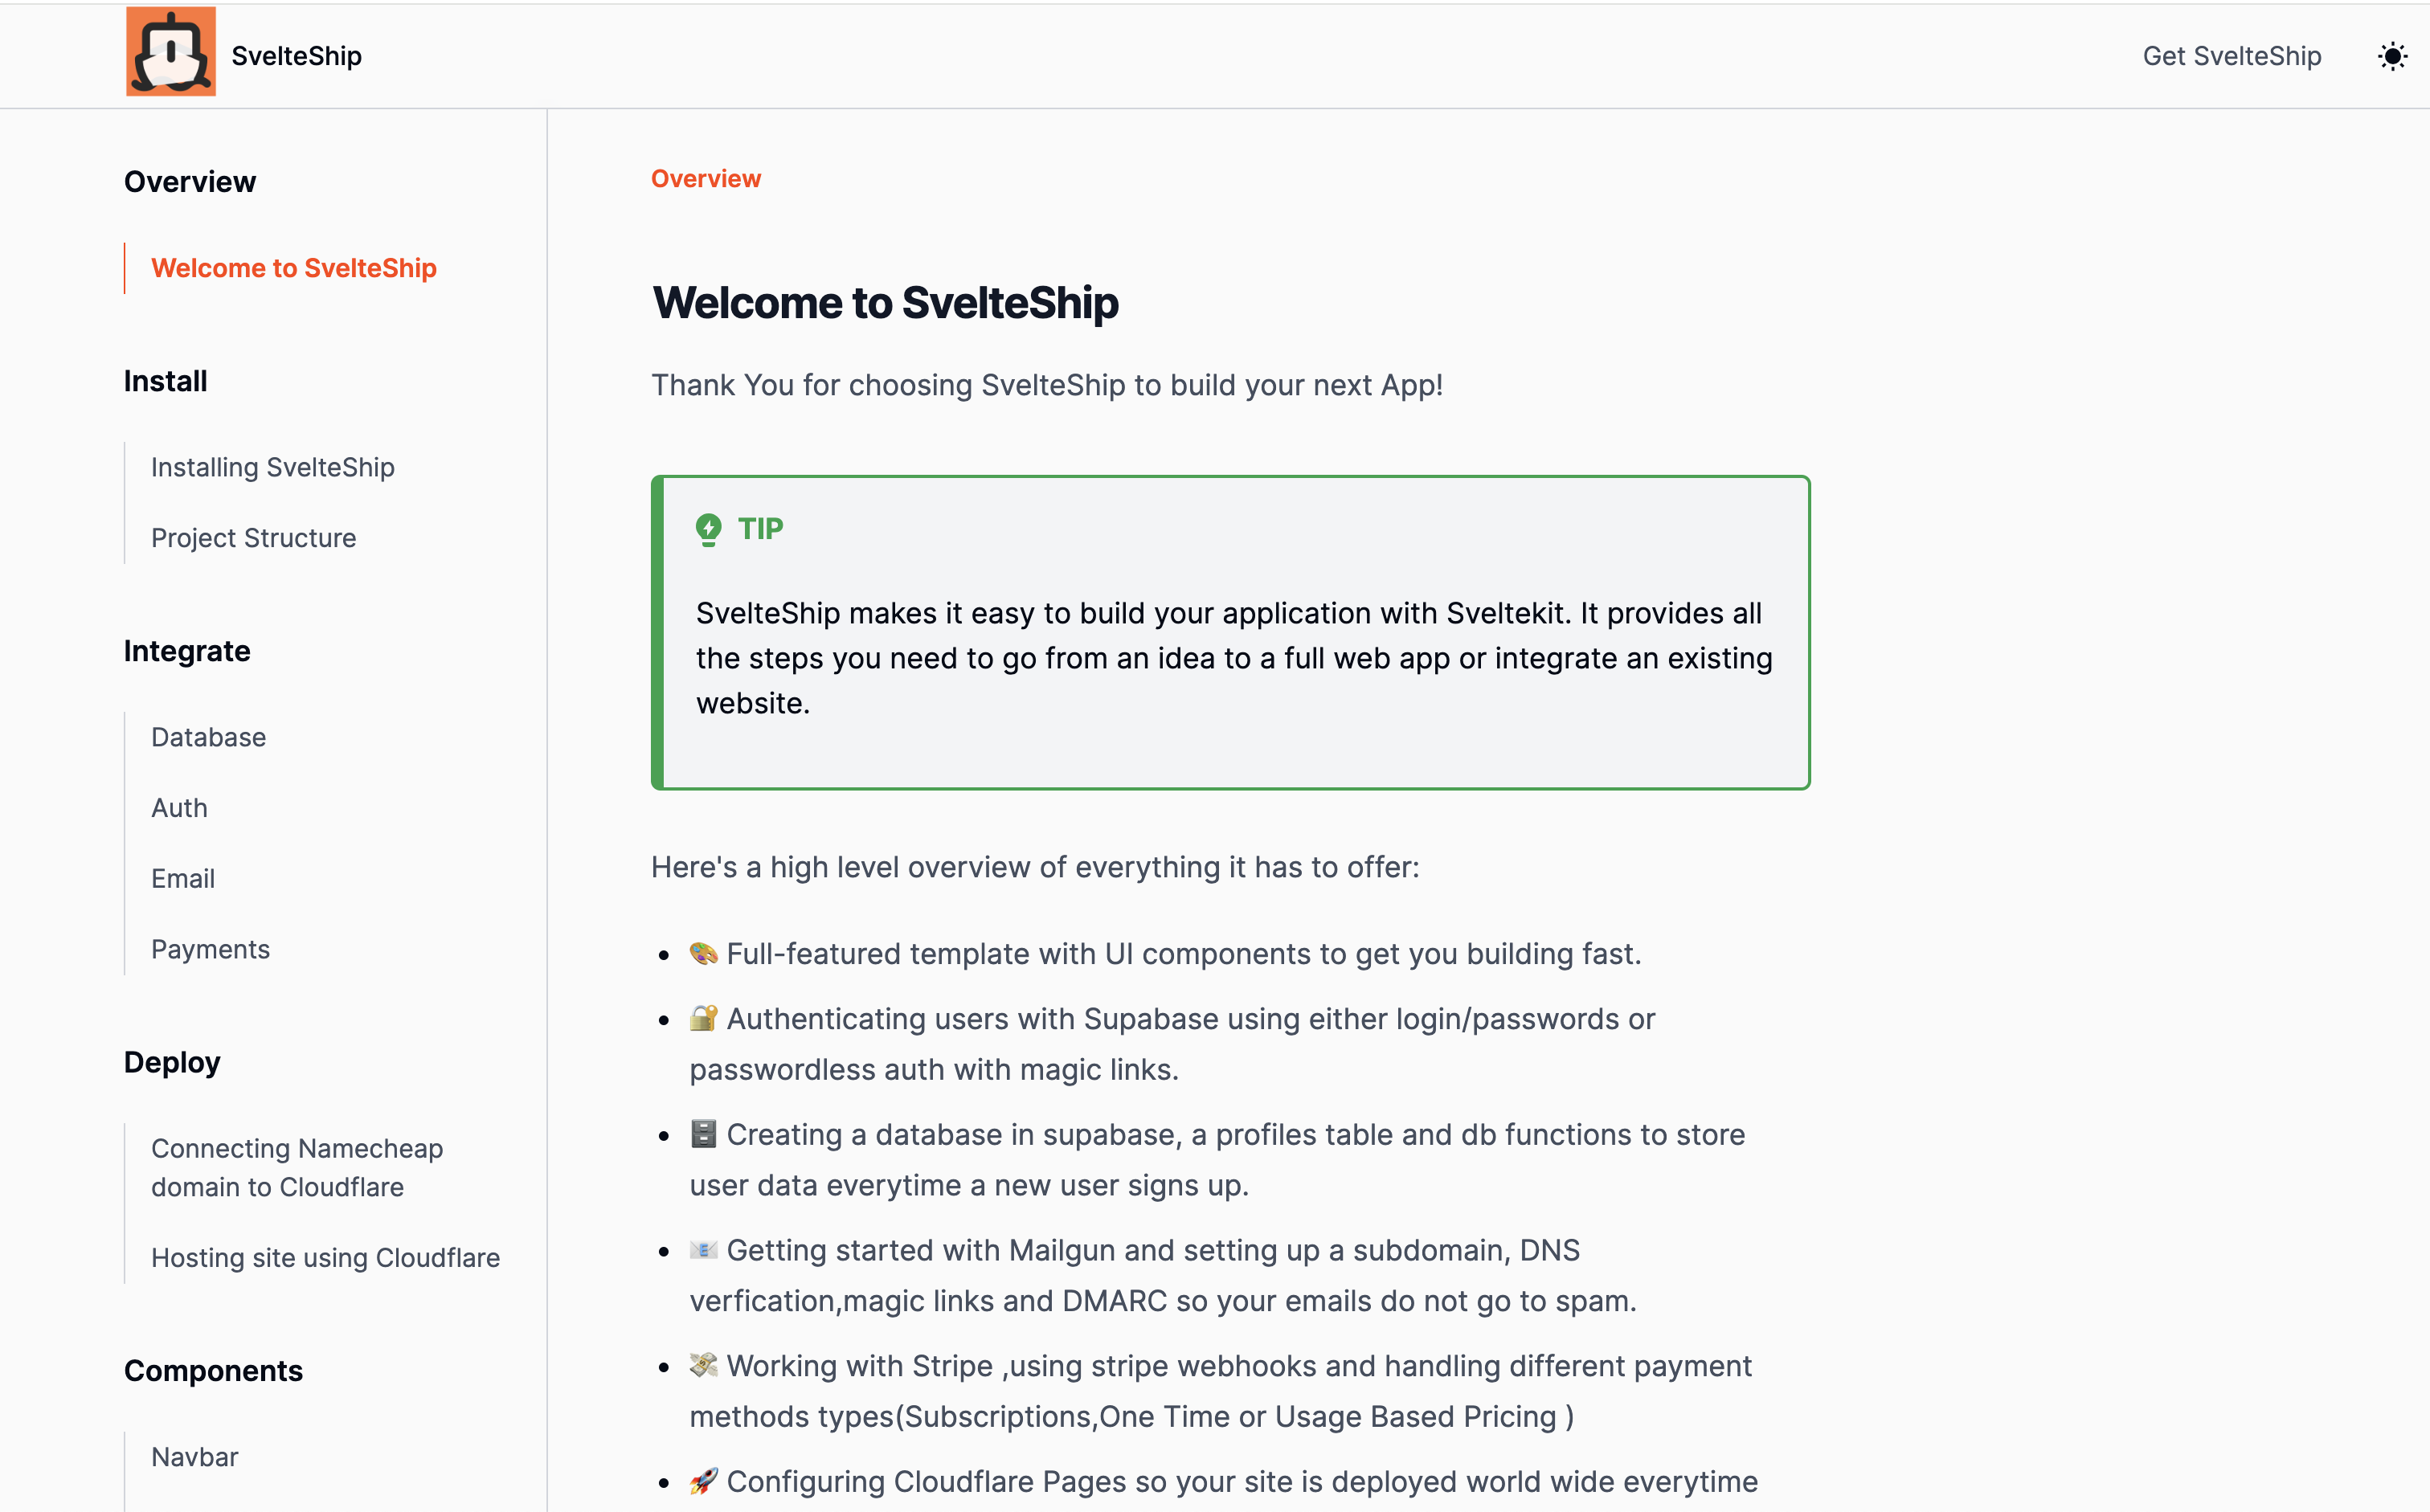Select Welcome to SvelteShip in sidebar
The image size is (2430, 1512).
click(294, 268)
